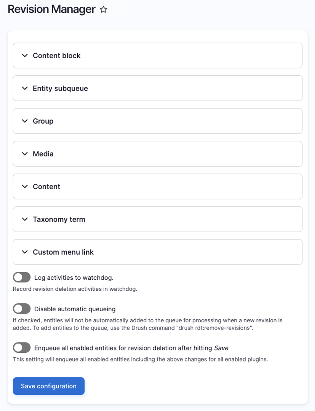Open the Taxonomy term section heading
Viewport: 315px width, 411px height.
59,220
